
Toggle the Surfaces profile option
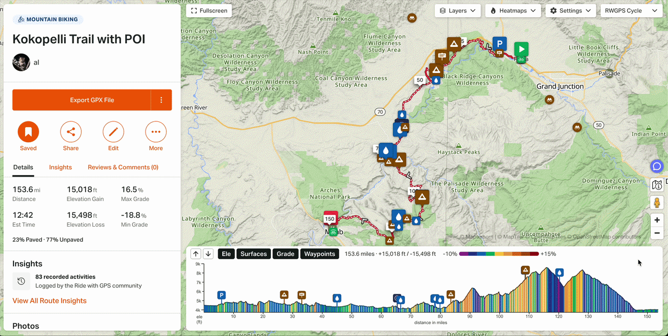tap(253, 254)
